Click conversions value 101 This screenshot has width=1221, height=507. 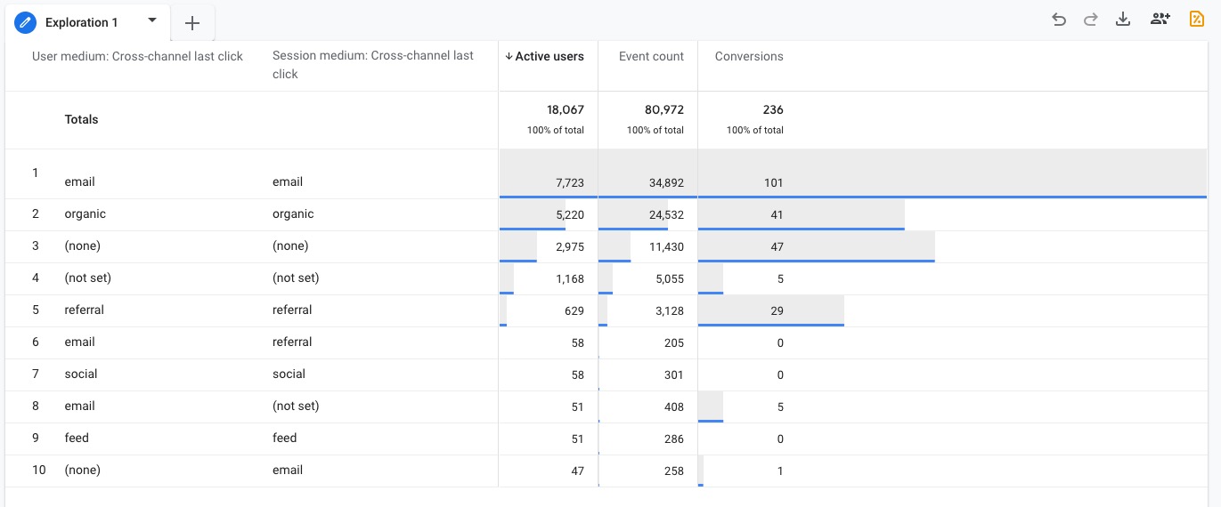(x=773, y=182)
